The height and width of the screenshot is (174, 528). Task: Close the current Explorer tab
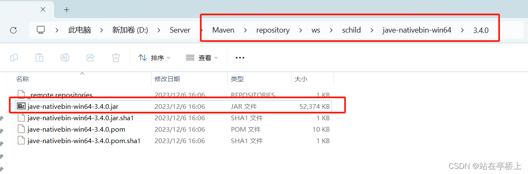43,9
